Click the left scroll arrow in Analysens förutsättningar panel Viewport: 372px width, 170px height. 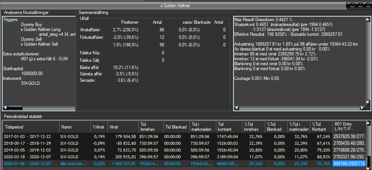[x=5, y=108]
